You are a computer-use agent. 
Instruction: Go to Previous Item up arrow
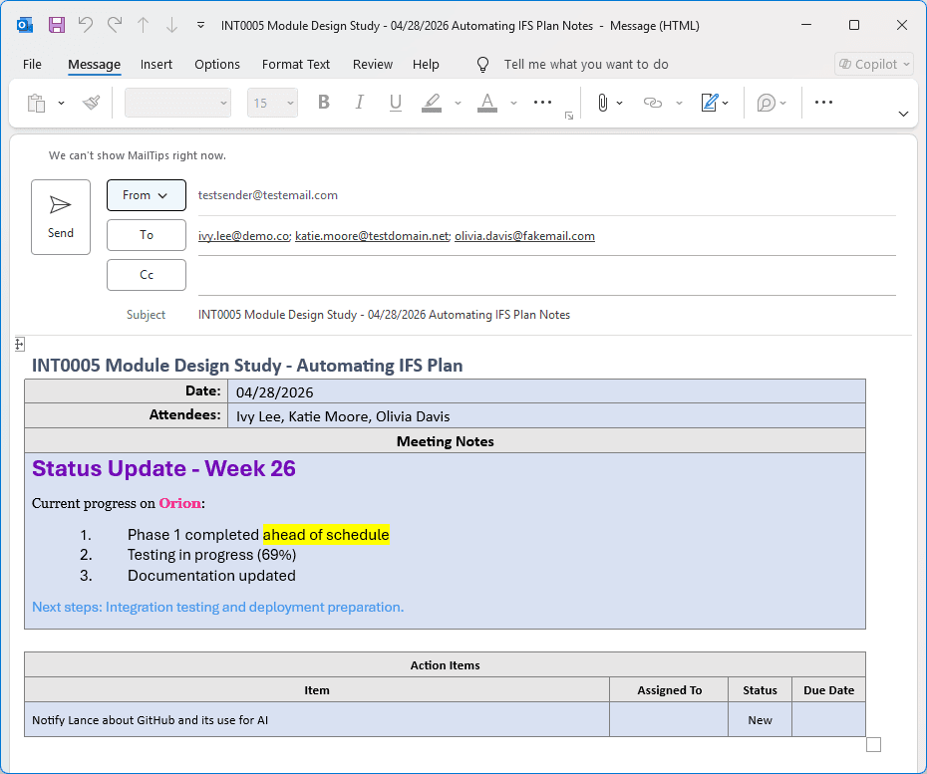144,25
